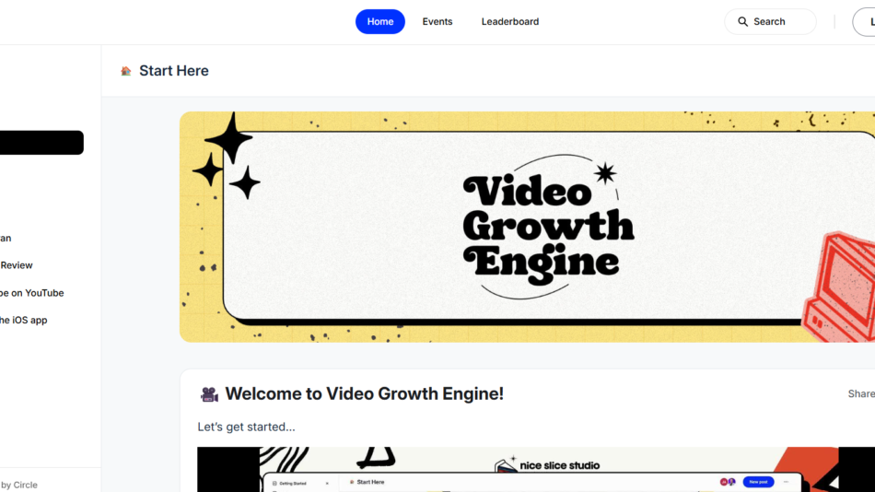Click the movie camera icon beside Welcome

[209, 394]
